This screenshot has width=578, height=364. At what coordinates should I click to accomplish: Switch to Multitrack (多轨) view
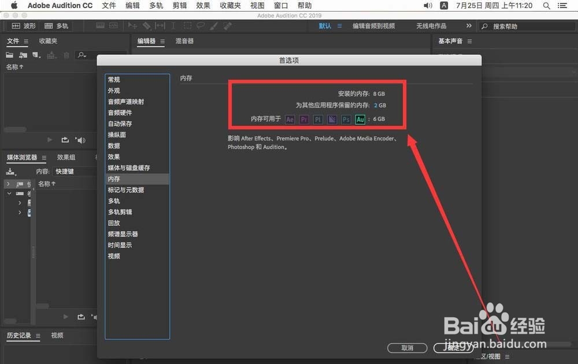(x=57, y=26)
